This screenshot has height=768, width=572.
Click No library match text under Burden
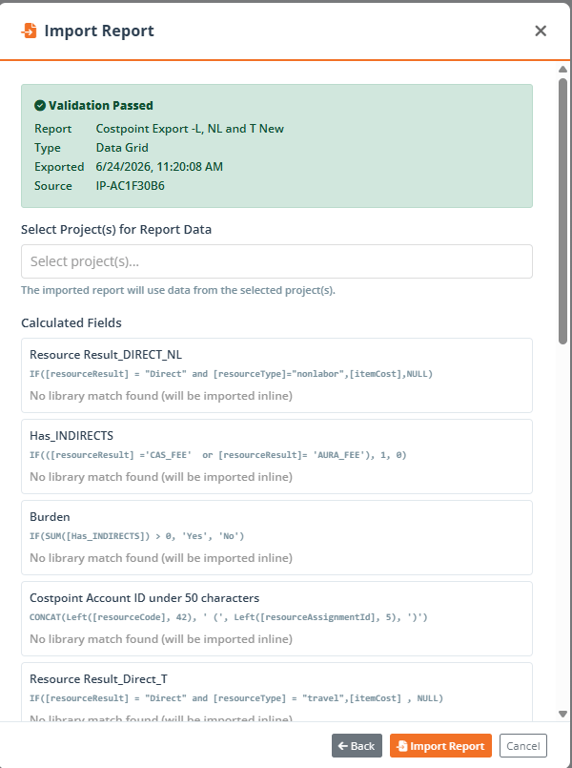tap(161, 558)
